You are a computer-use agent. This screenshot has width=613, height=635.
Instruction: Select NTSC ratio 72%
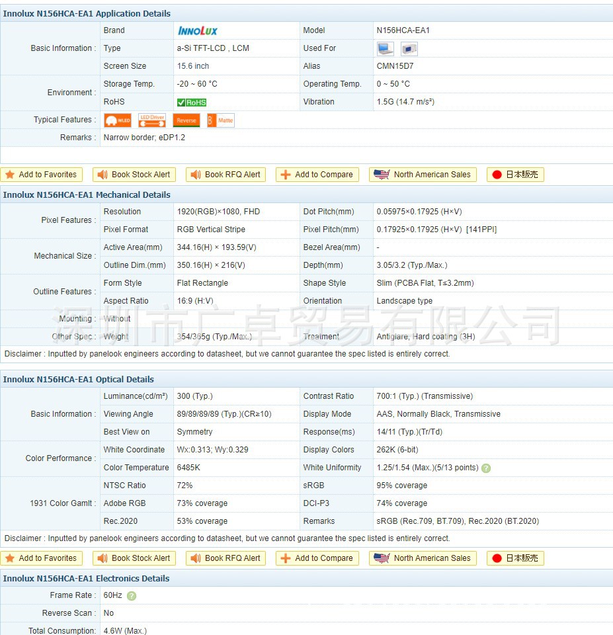(x=184, y=485)
